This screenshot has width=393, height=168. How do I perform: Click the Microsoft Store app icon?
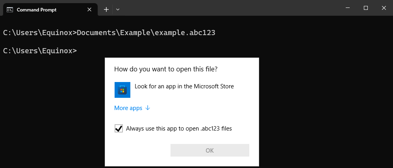[122, 90]
